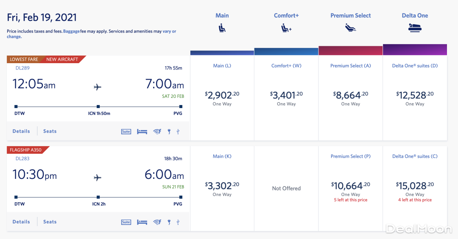The image size is (458, 239).
Task: Open Details for flight DL289
Action: point(21,131)
